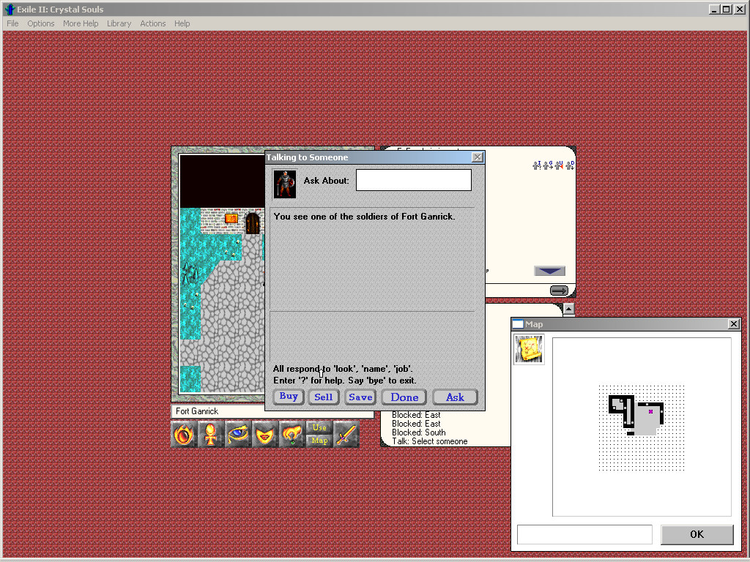Click the 'Blocked: South' log line

click(x=418, y=432)
